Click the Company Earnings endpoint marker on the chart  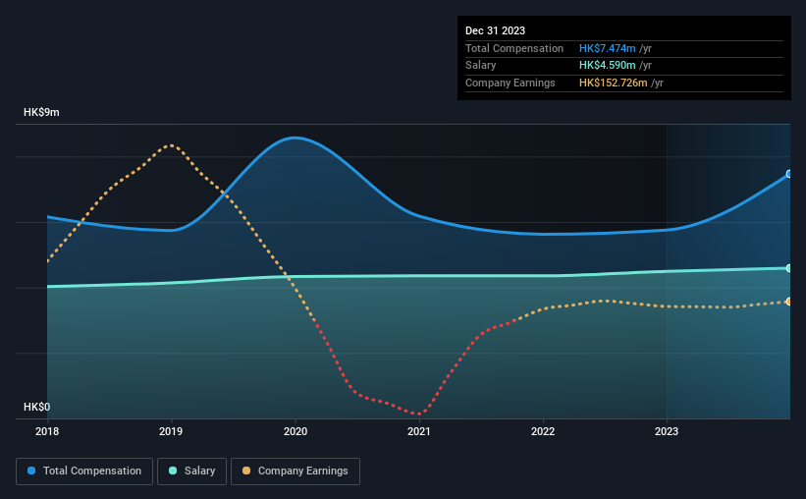point(789,302)
